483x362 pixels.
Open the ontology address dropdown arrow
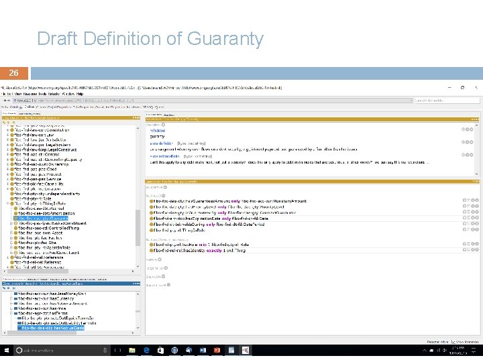point(411,101)
